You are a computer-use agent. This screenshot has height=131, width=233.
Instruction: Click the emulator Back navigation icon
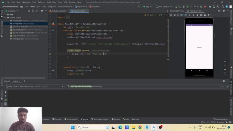(189, 15)
